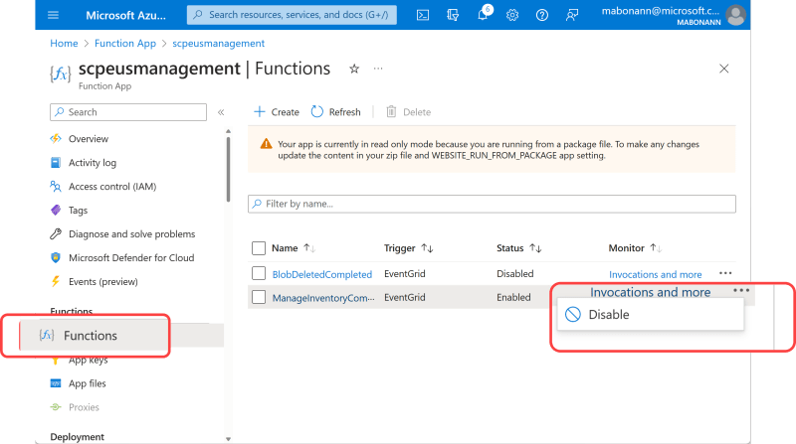
Task: Open Overview in the sidebar
Action: point(89,139)
